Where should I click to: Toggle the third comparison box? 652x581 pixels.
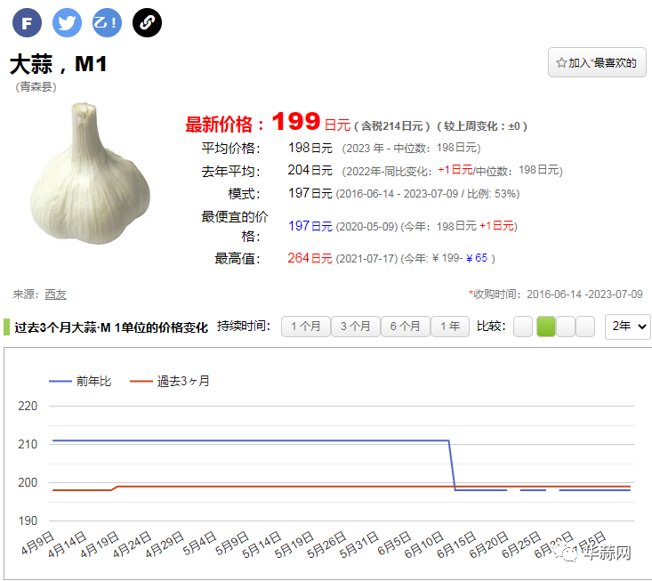tap(566, 327)
